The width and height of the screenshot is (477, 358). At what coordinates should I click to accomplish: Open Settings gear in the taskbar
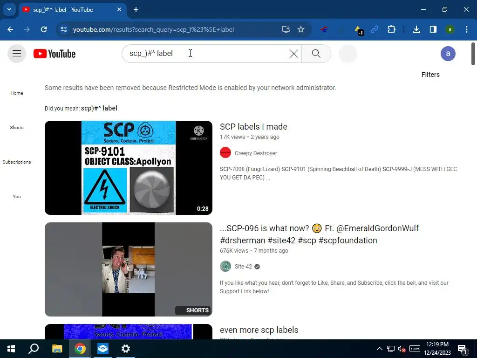pos(126,349)
